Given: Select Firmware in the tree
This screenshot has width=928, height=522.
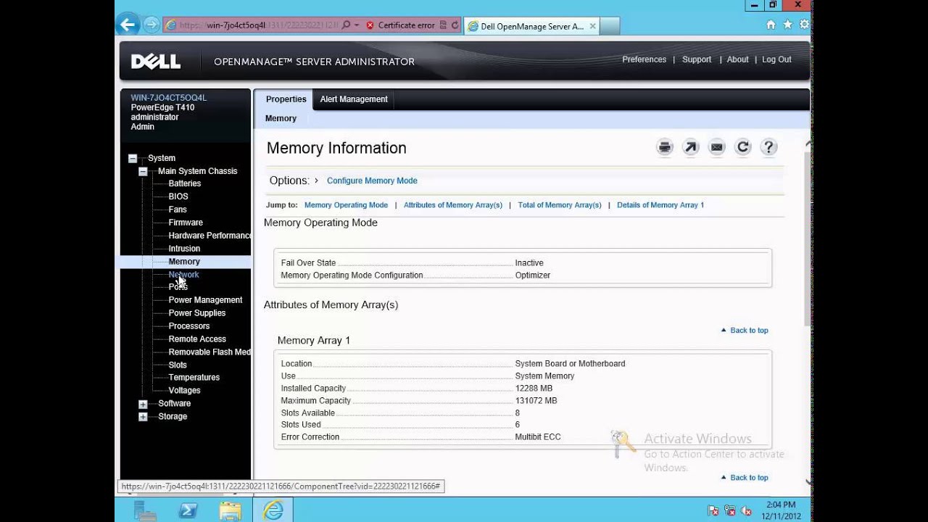Looking at the screenshot, I should click(x=186, y=223).
